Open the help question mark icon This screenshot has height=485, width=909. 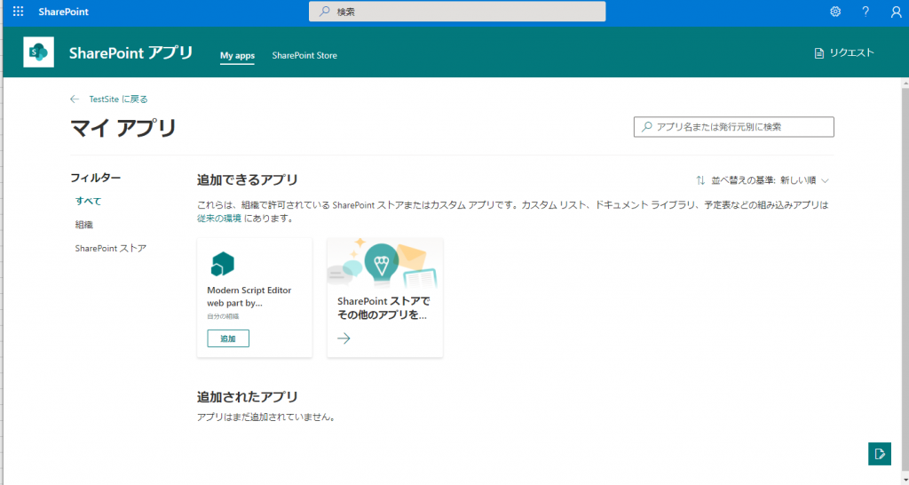[x=866, y=12]
